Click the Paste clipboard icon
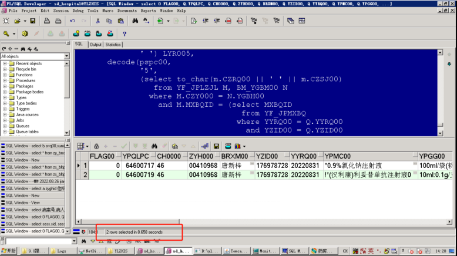 coord(120,21)
